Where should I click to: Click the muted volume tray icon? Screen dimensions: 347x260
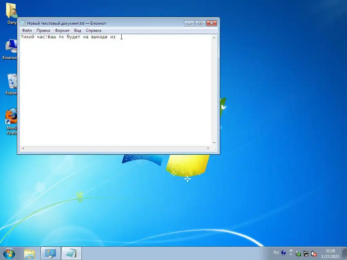tap(313, 254)
